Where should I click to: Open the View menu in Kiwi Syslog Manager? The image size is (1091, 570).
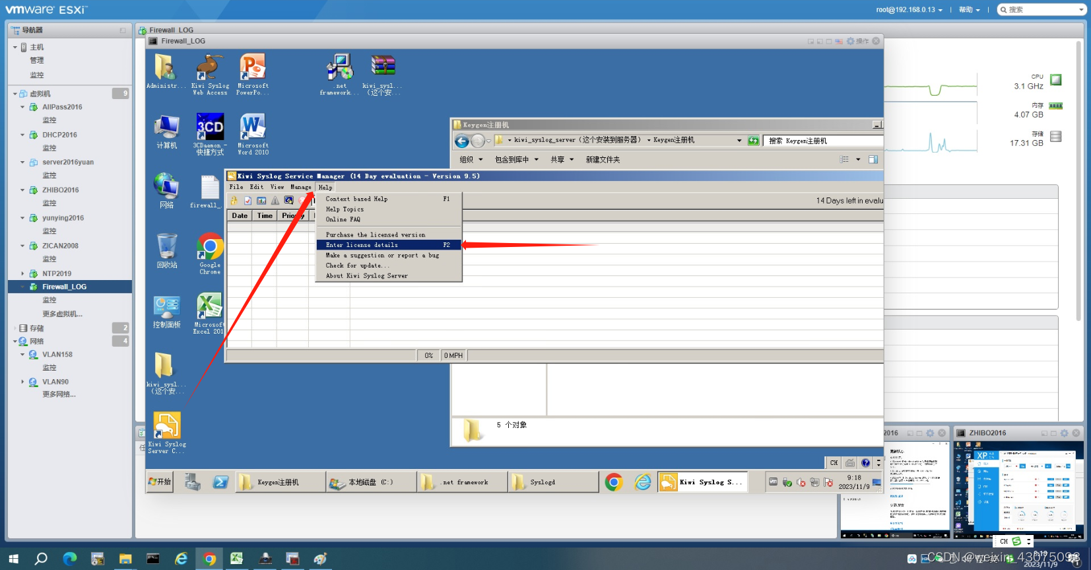click(277, 187)
